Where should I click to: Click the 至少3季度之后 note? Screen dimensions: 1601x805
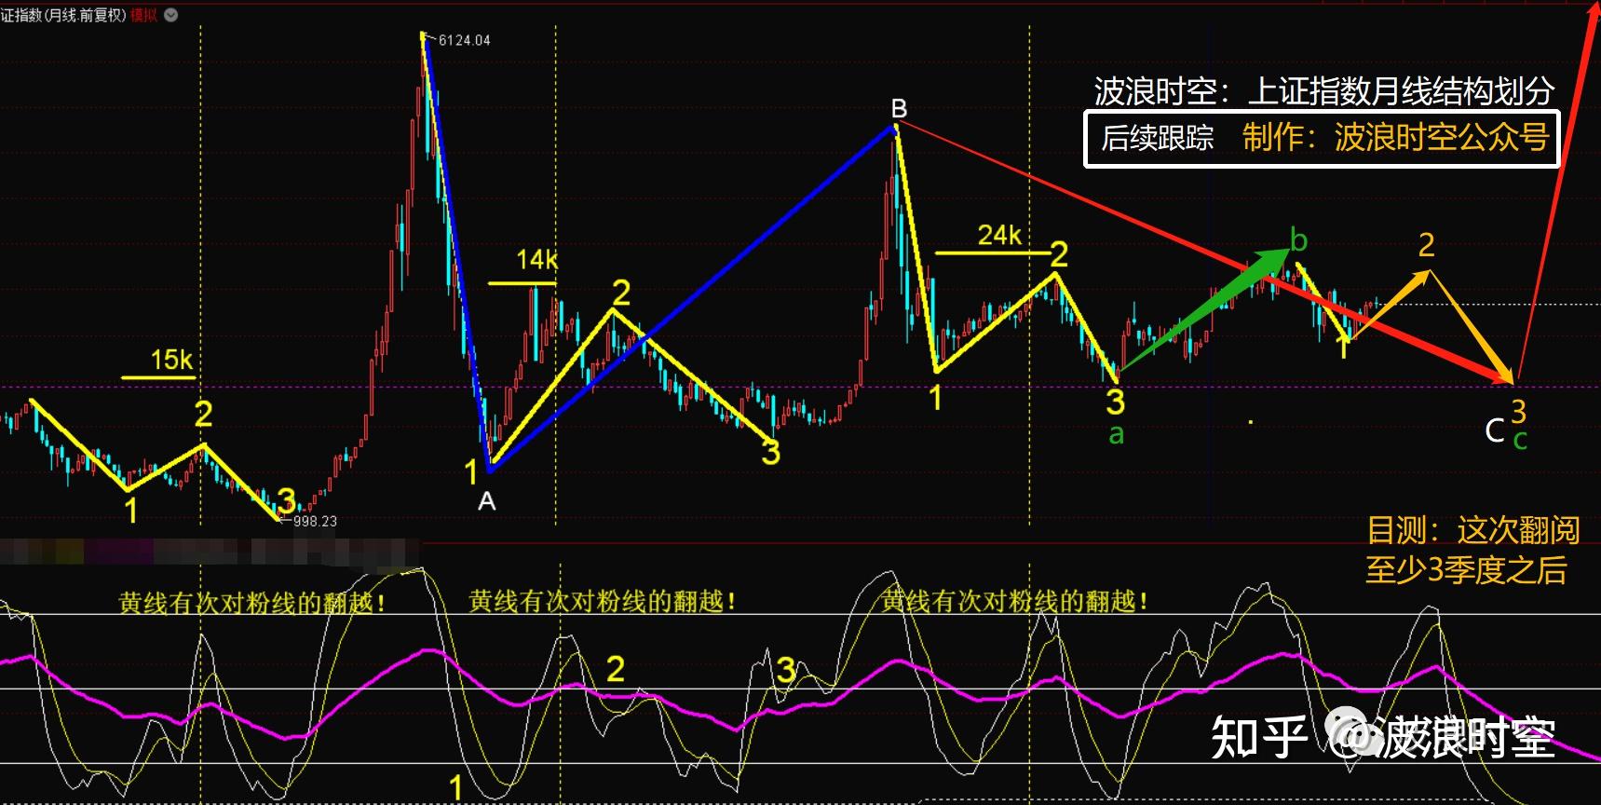pyautogui.click(x=1466, y=569)
